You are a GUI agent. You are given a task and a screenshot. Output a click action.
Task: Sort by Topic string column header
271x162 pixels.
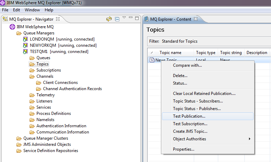(231, 53)
